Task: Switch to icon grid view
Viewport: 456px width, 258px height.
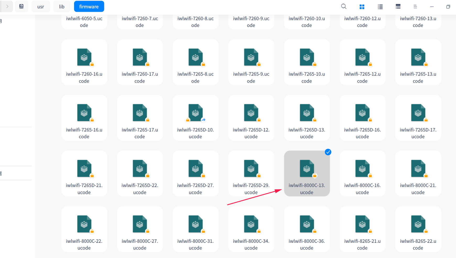Action: [x=362, y=7]
